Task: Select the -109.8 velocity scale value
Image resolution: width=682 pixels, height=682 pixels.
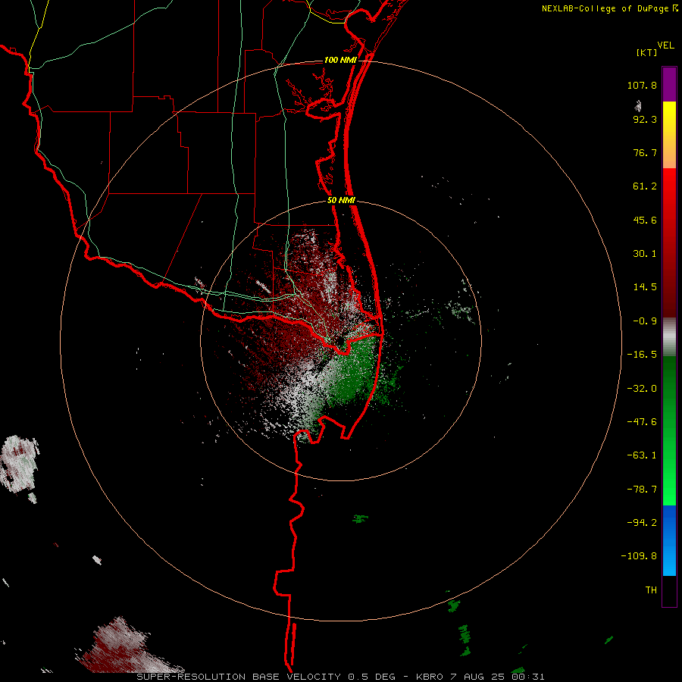Action: coord(639,556)
